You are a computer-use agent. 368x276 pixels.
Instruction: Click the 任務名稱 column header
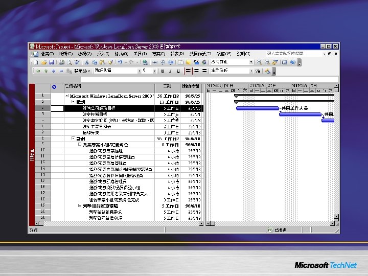(109, 88)
